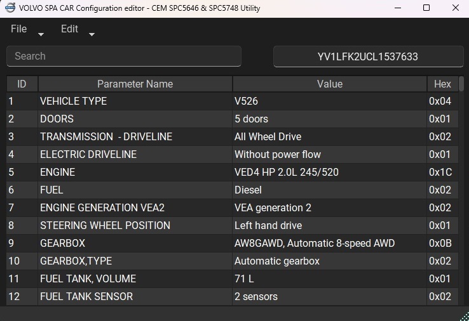Click the 71 L value cell
Screen dimensions: 469x321
[x=330, y=278]
